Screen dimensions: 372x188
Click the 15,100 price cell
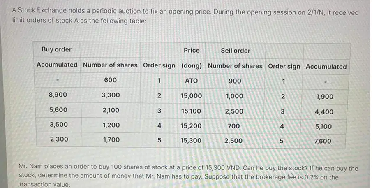point(191,111)
